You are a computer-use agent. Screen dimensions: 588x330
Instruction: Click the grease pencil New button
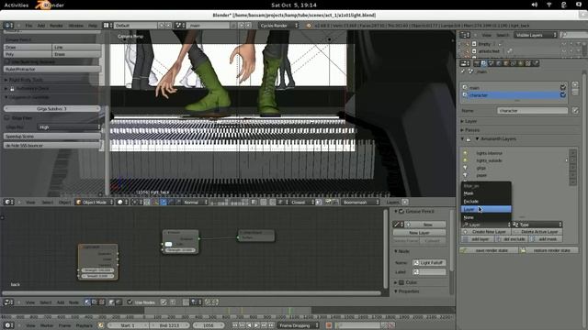(428, 225)
